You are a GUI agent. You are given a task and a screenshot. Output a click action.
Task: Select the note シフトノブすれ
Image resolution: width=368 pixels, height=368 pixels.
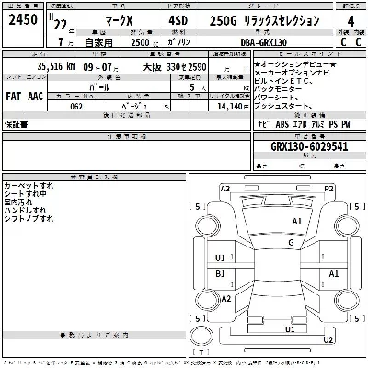click(29, 219)
